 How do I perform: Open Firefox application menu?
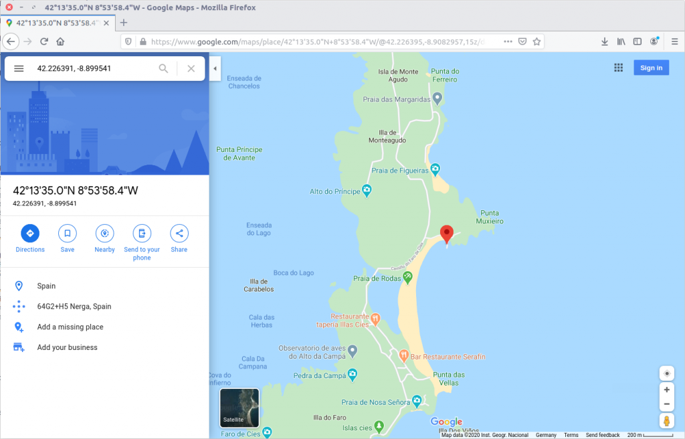tap(674, 41)
